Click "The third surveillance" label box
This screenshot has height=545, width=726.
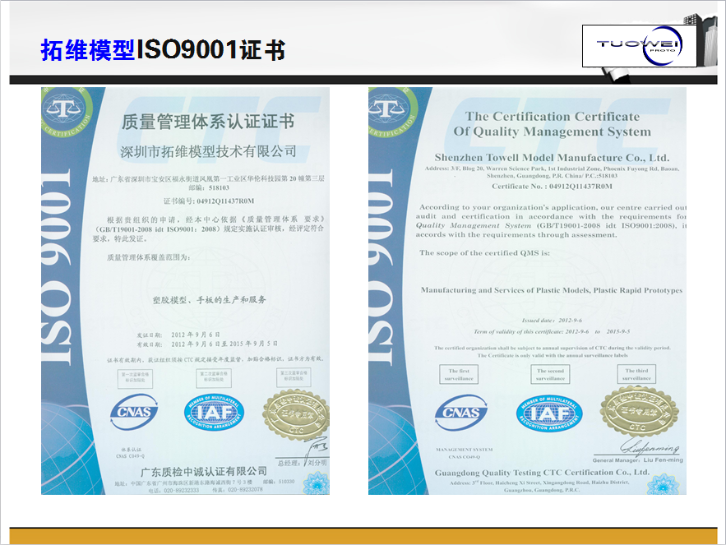coord(636,375)
